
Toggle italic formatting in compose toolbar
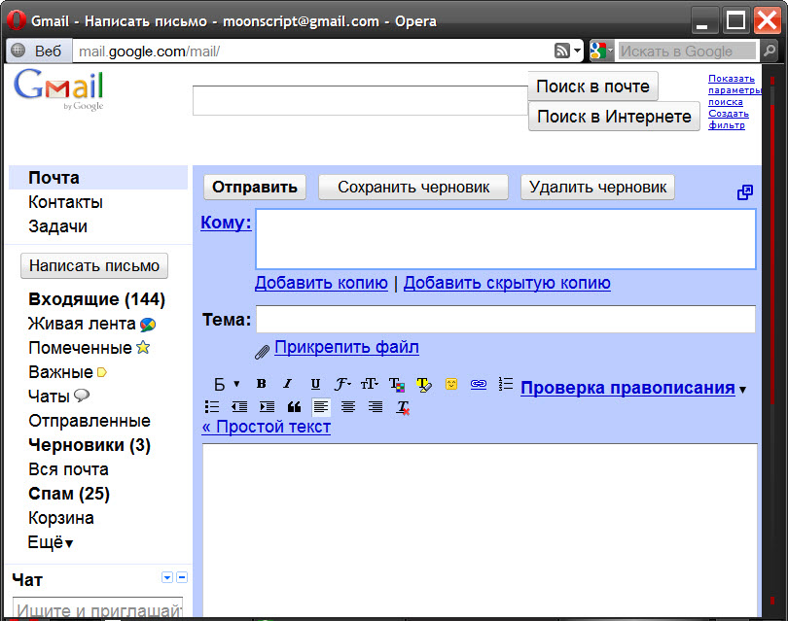click(x=287, y=384)
